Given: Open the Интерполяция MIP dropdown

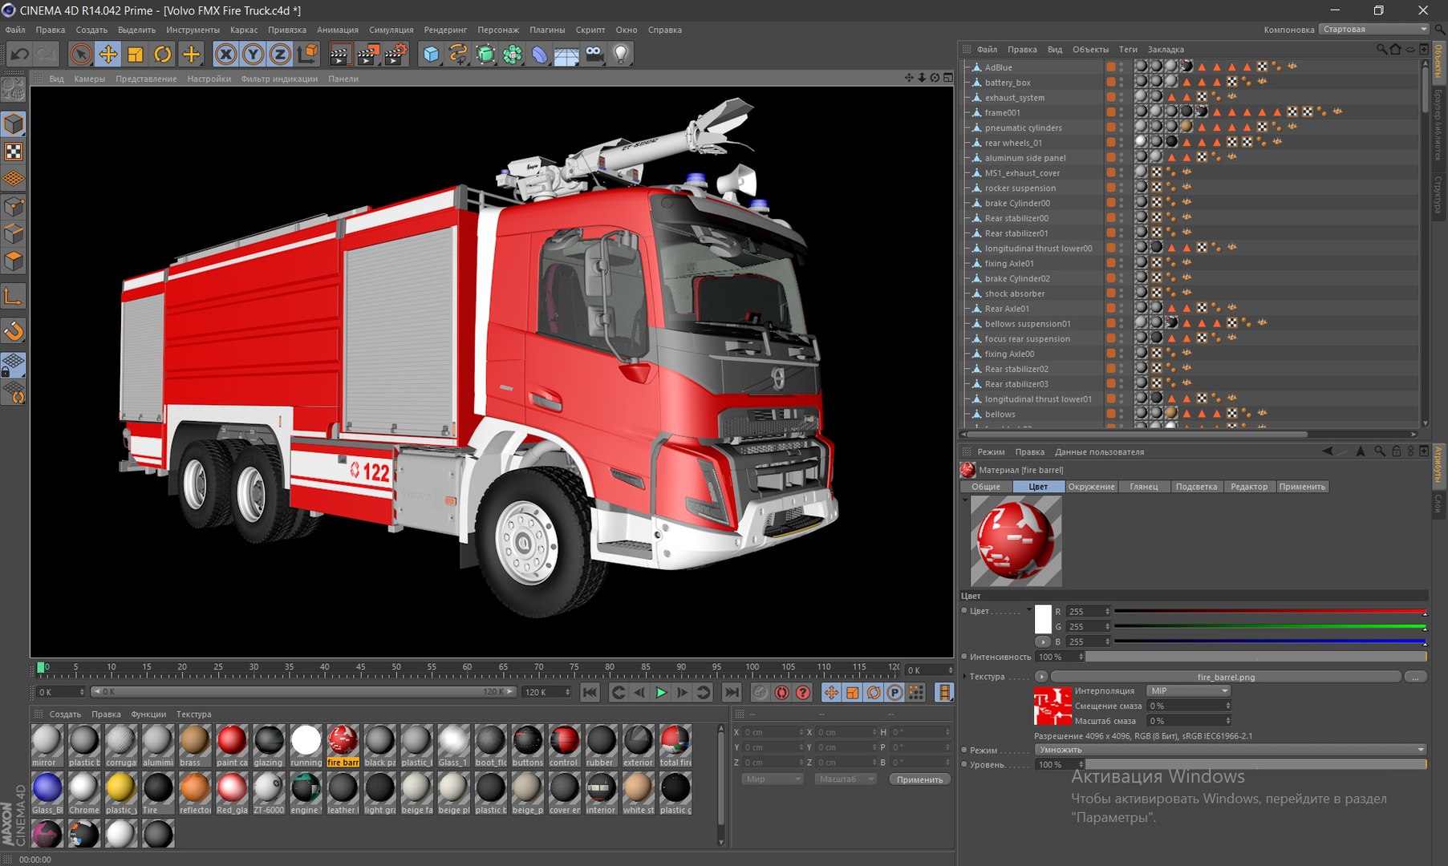Looking at the screenshot, I should 1188,690.
